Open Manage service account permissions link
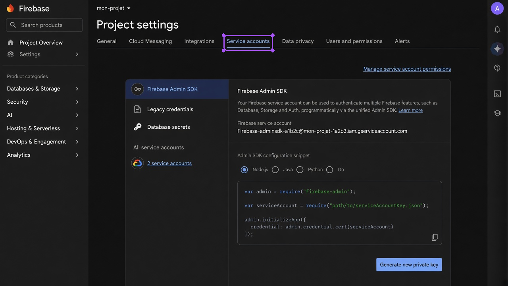The width and height of the screenshot is (508, 286). click(407, 69)
